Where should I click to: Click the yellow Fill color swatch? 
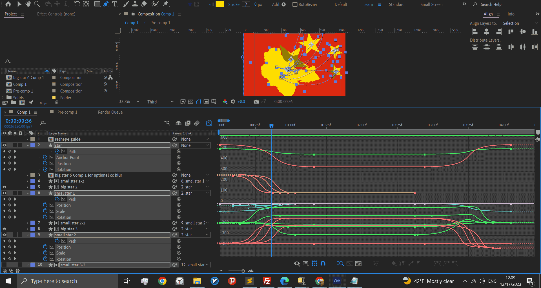220,4
